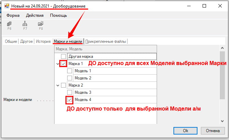Click the F7 hierarchy tree icon
Image resolution: width=229 pixels, height=140 pixels.
[x=25, y=24]
